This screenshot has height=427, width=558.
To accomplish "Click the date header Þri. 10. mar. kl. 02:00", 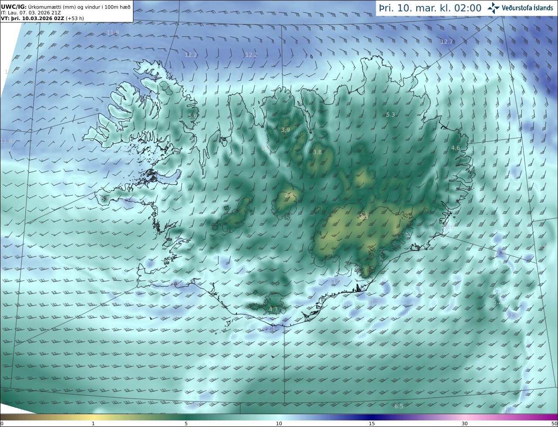I will pyautogui.click(x=430, y=8).
